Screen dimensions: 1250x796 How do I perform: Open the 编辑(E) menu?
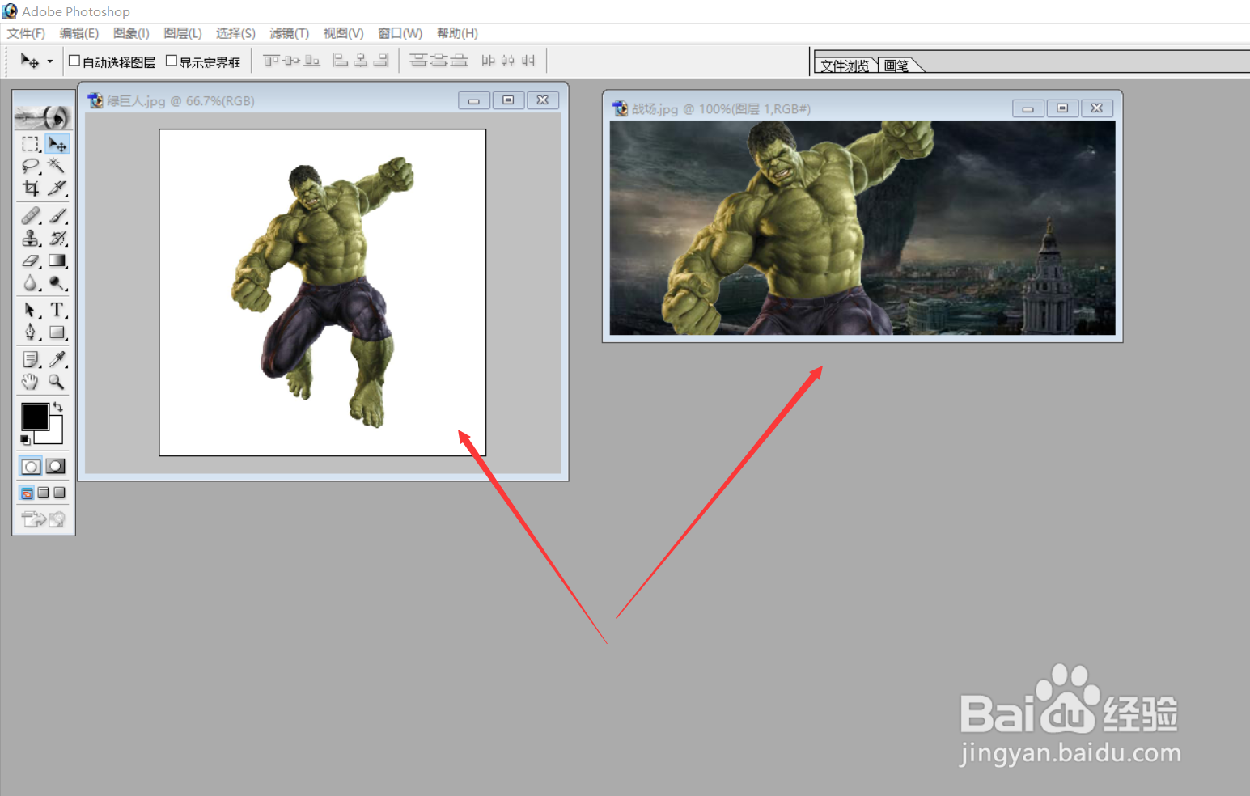(x=79, y=33)
